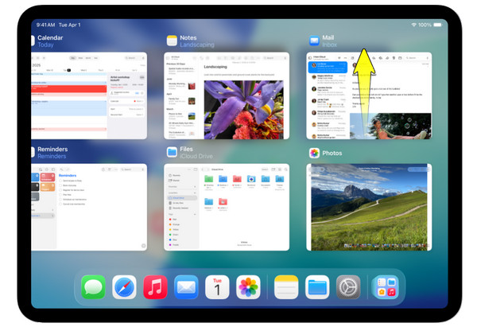The height and width of the screenshot is (327, 477).
Task: Tap the Files app icon above the iCloud Drive card
Action: (172, 152)
